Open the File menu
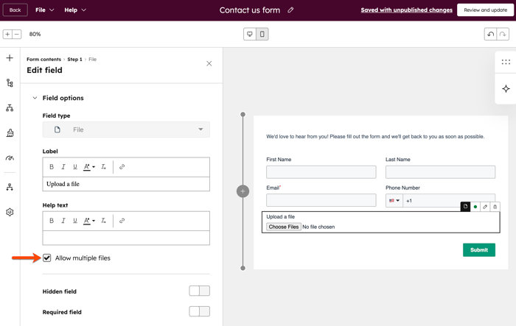Screen dimensions: 516x326 (44, 10)
